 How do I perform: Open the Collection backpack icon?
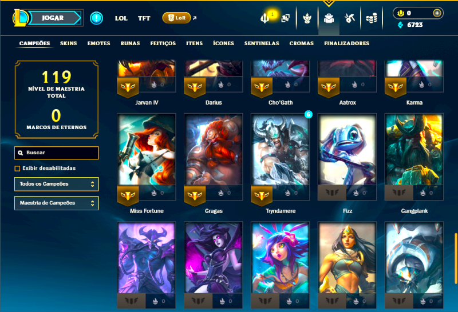tap(329, 18)
